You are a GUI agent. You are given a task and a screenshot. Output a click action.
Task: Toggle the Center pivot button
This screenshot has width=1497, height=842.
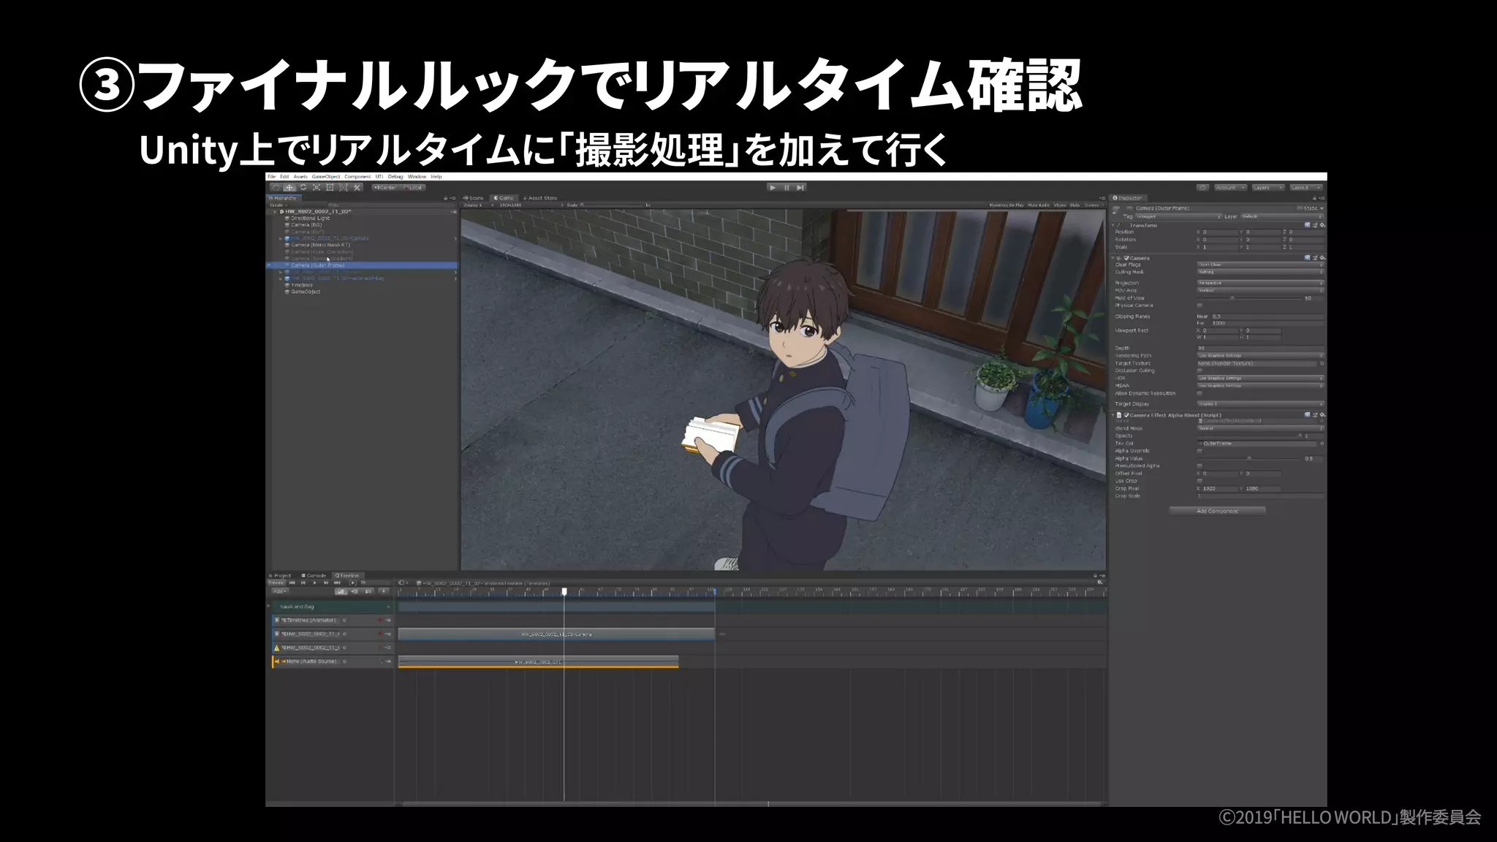tap(386, 188)
